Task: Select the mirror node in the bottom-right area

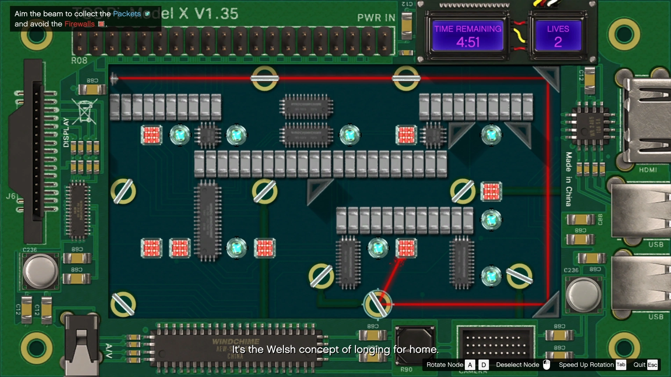Action: coord(519,276)
